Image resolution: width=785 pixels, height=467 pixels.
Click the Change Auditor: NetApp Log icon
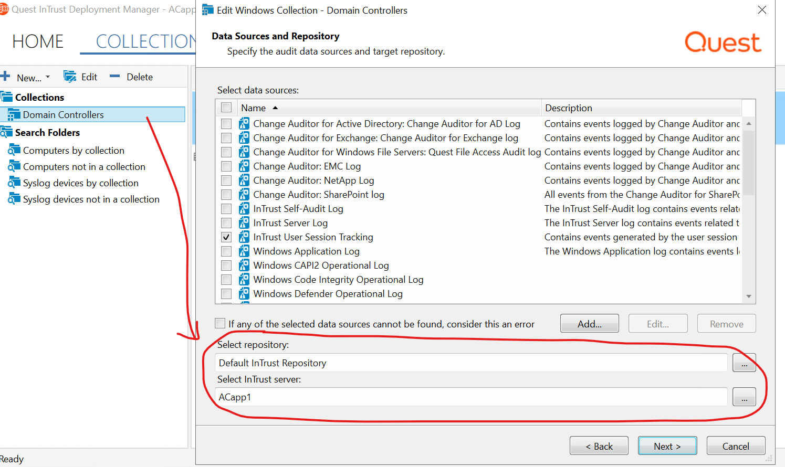click(x=244, y=180)
